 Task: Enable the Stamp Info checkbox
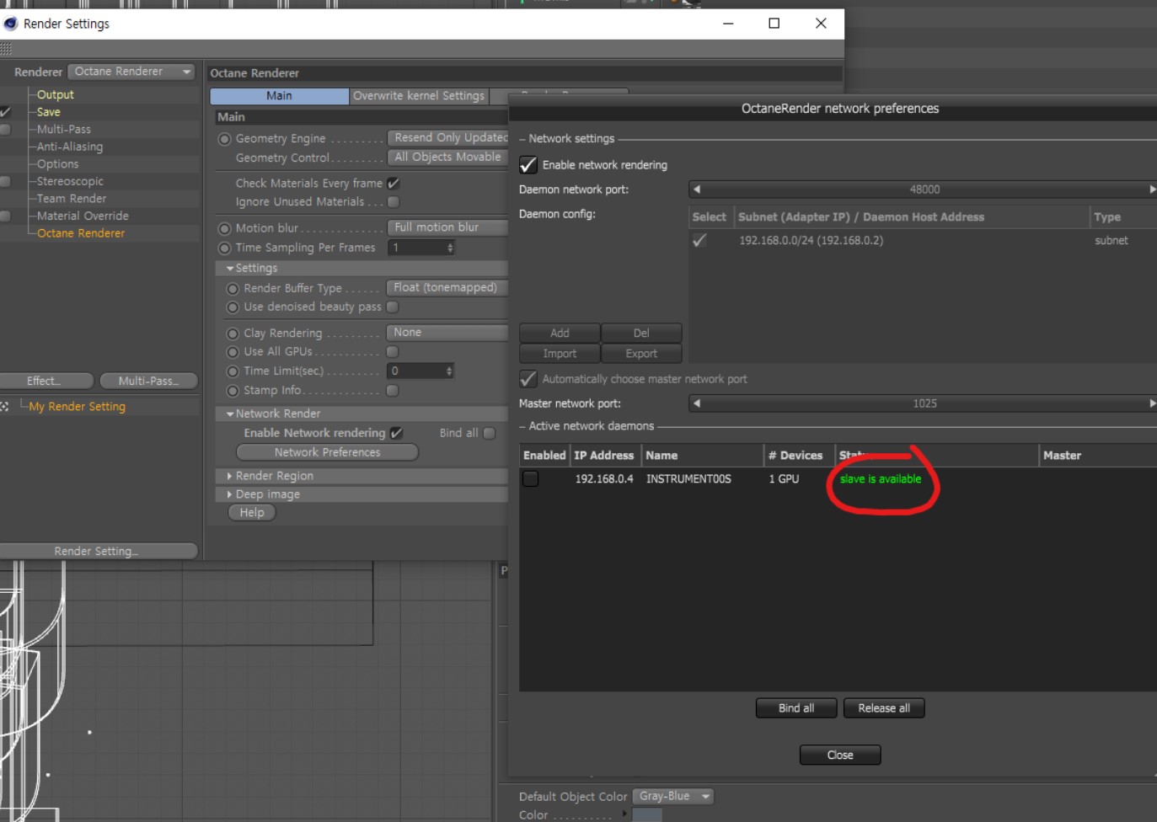pos(393,391)
